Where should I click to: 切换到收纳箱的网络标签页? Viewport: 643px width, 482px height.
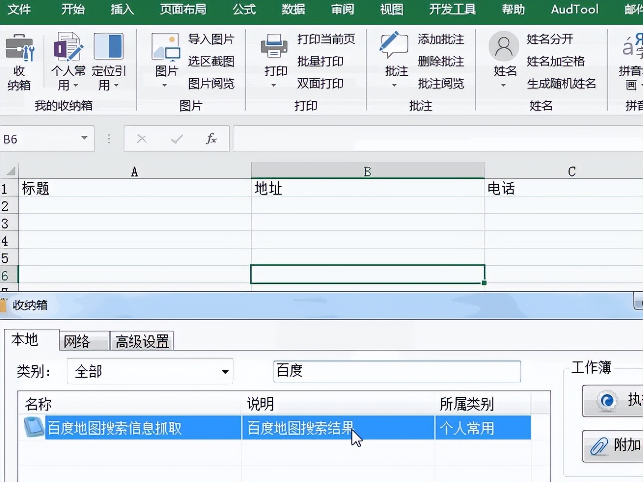(83, 340)
